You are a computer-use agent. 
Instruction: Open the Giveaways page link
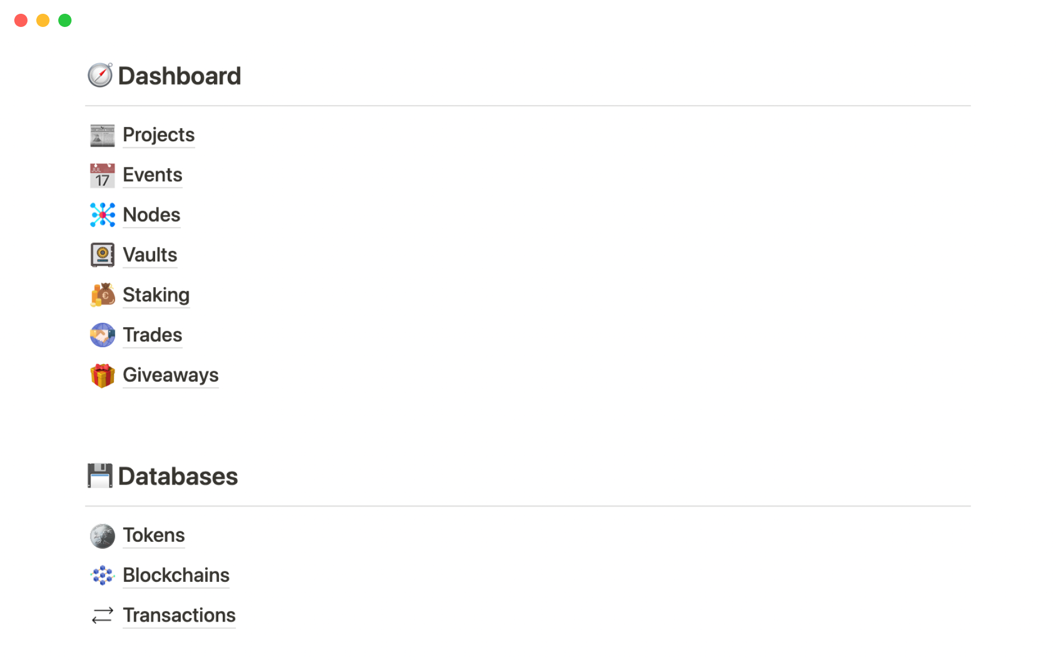pos(170,375)
